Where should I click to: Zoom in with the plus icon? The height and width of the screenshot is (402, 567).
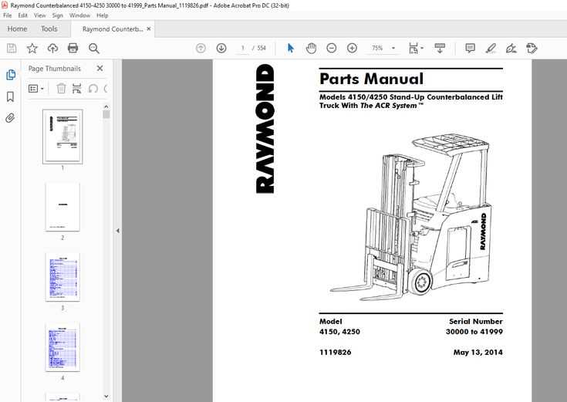(x=352, y=48)
